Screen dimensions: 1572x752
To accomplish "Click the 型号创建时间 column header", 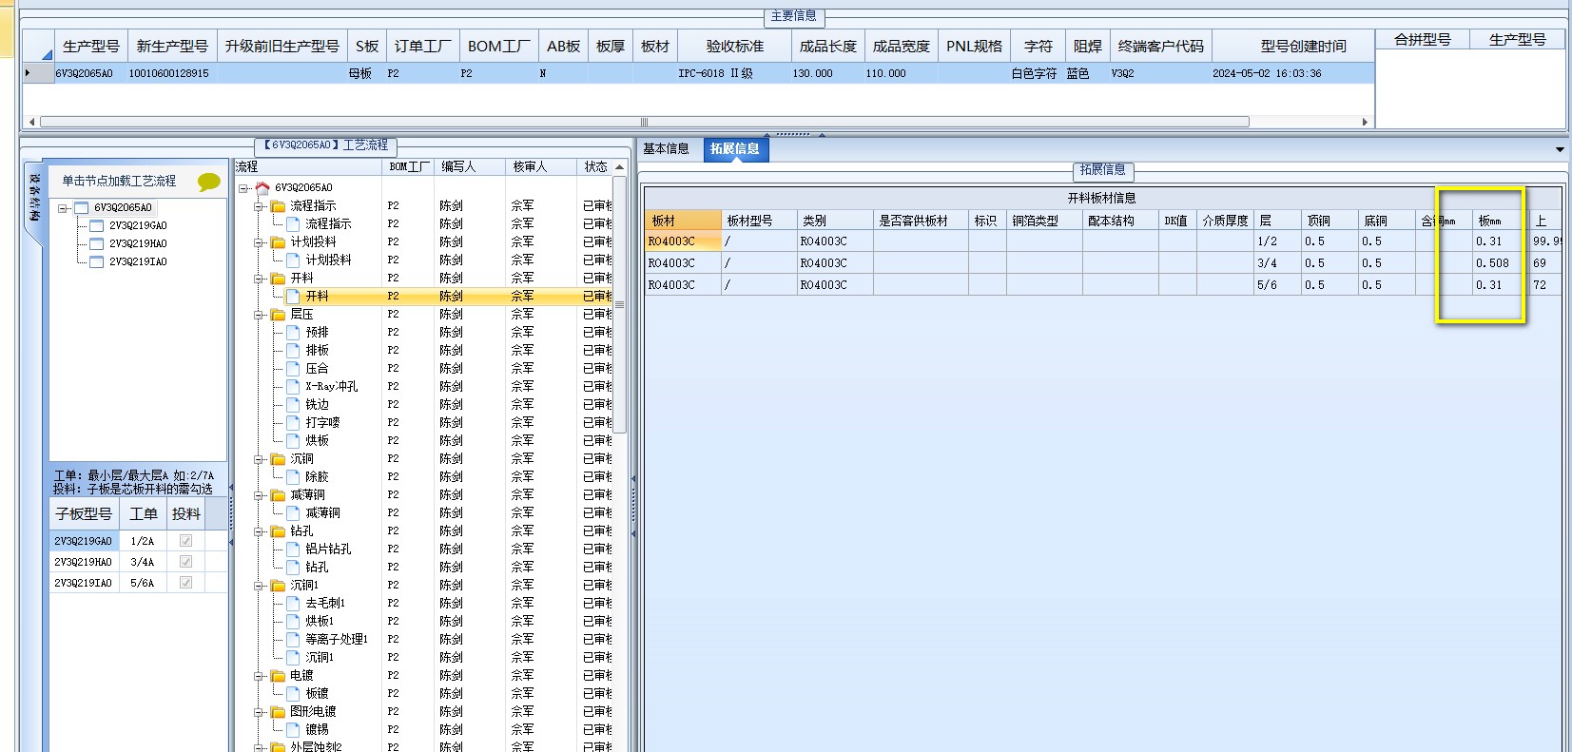I will [x=1303, y=46].
